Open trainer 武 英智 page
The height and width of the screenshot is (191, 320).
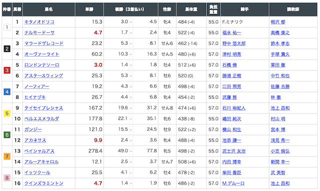pos(278,172)
